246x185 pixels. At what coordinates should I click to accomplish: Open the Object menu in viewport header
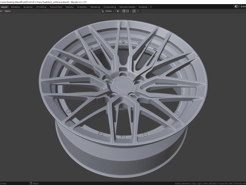[8, 11]
